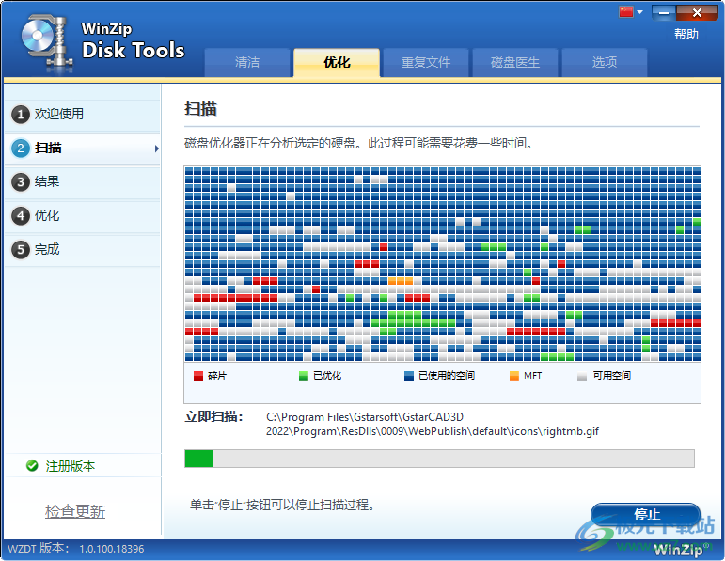Screen dimensions: 725x561
Task: Switch to the 清洁 tab
Action: (247, 62)
